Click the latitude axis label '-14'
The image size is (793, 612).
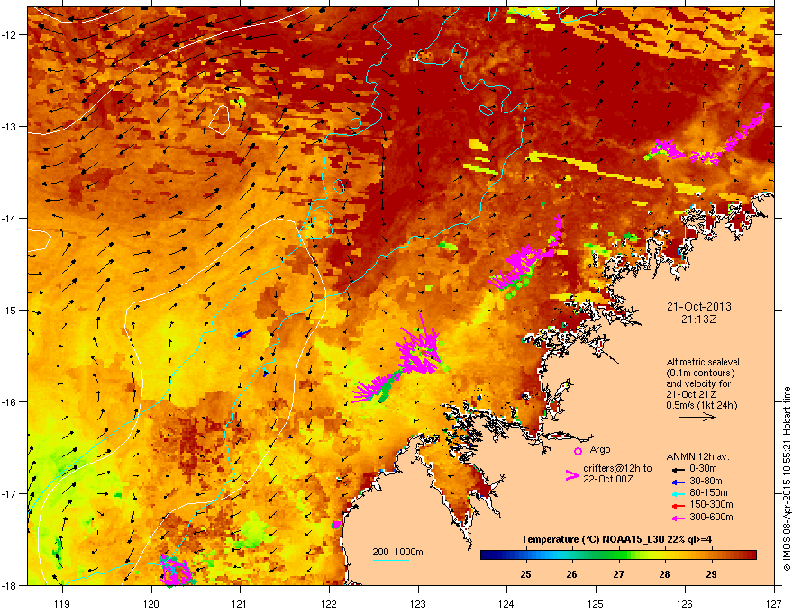tap(10, 218)
